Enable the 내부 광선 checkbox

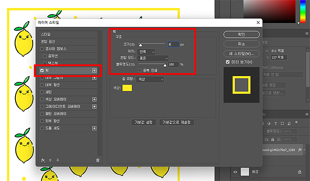(x=42, y=85)
